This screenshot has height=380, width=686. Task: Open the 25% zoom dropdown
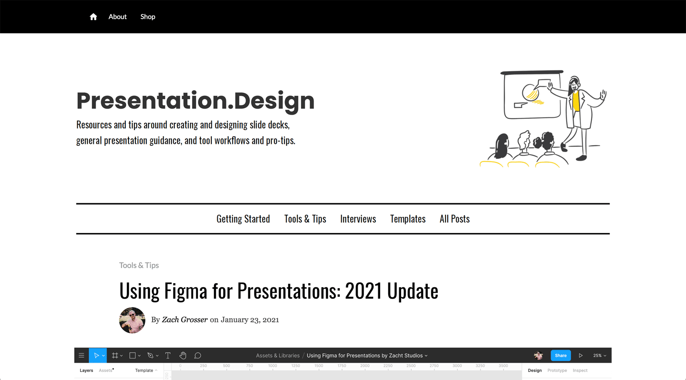coord(600,355)
